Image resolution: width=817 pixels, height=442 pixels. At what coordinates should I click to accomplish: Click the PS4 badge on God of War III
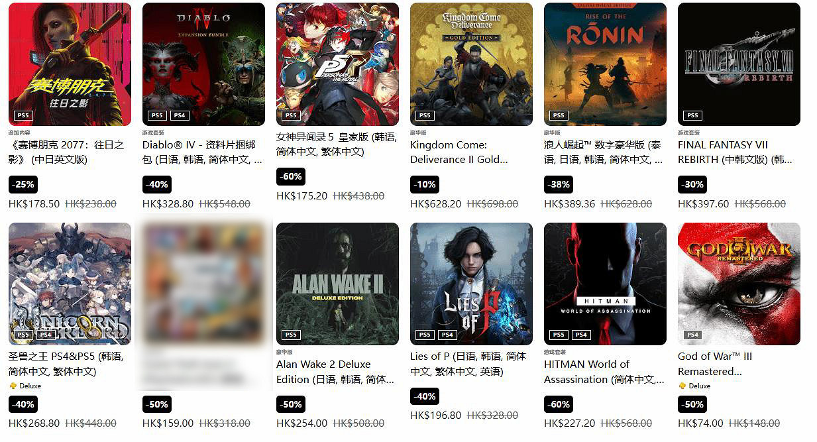click(692, 335)
